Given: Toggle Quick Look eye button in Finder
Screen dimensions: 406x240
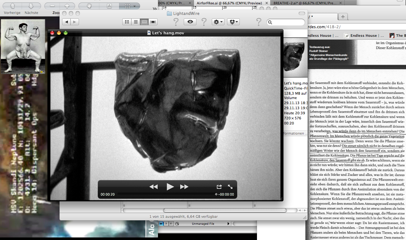Looking at the screenshot, I should tap(190, 22).
